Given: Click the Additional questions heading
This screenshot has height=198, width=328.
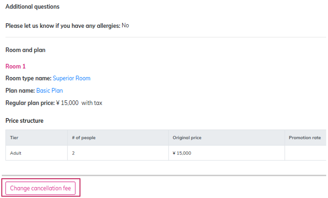Looking at the screenshot, I should [32, 7].
